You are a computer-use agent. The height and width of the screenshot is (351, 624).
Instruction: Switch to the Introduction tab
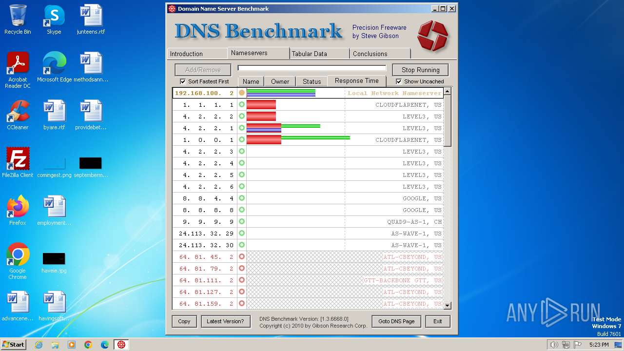pyautogui.click(x=197, y=54)
